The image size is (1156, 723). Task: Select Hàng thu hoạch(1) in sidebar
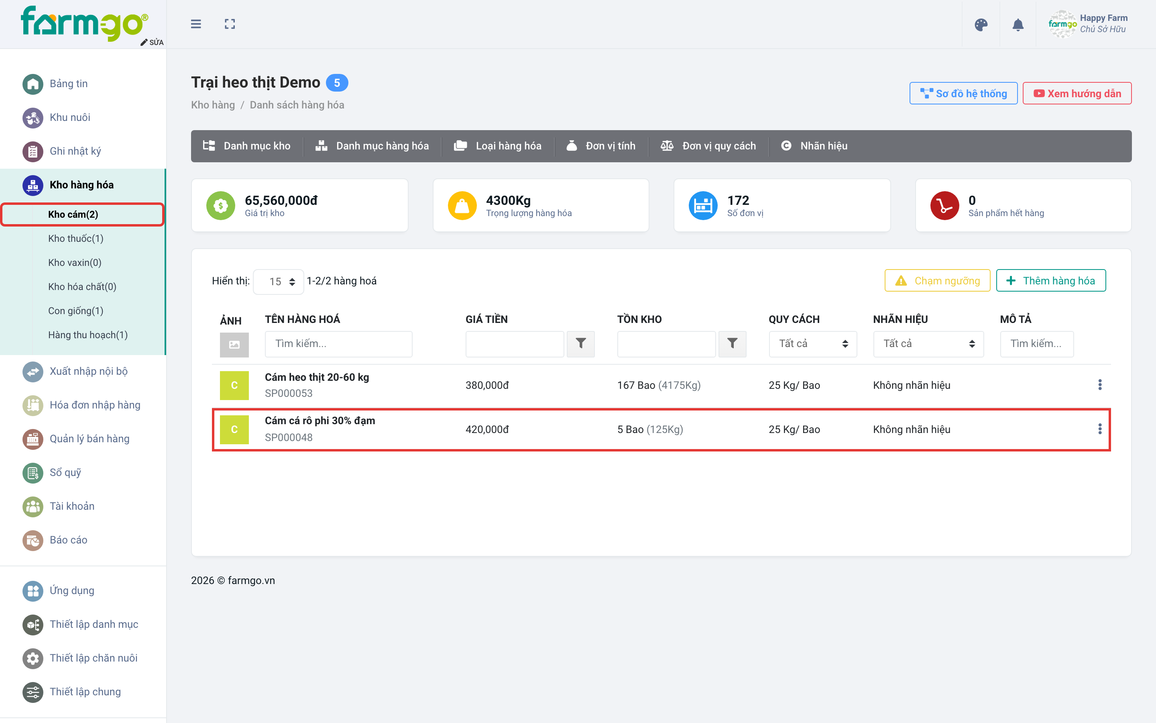88,335
